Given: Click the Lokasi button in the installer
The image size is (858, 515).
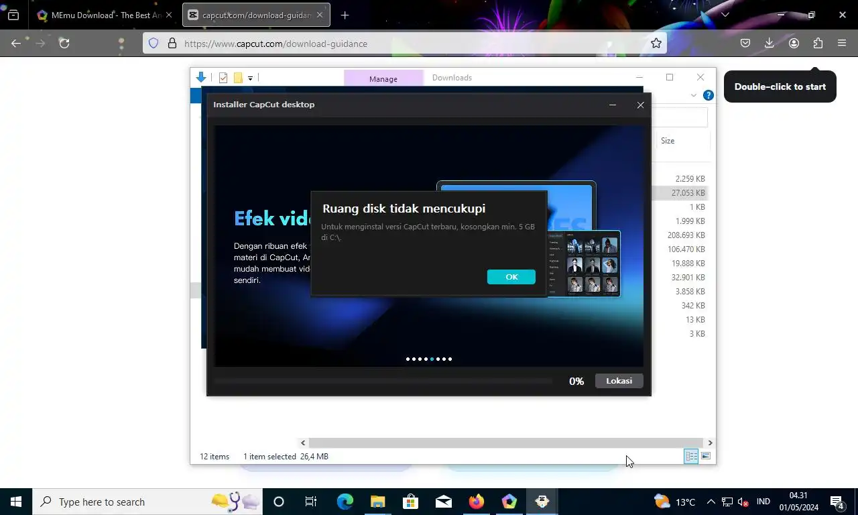Looking at the screenshot, I should [x=619, y=381].
